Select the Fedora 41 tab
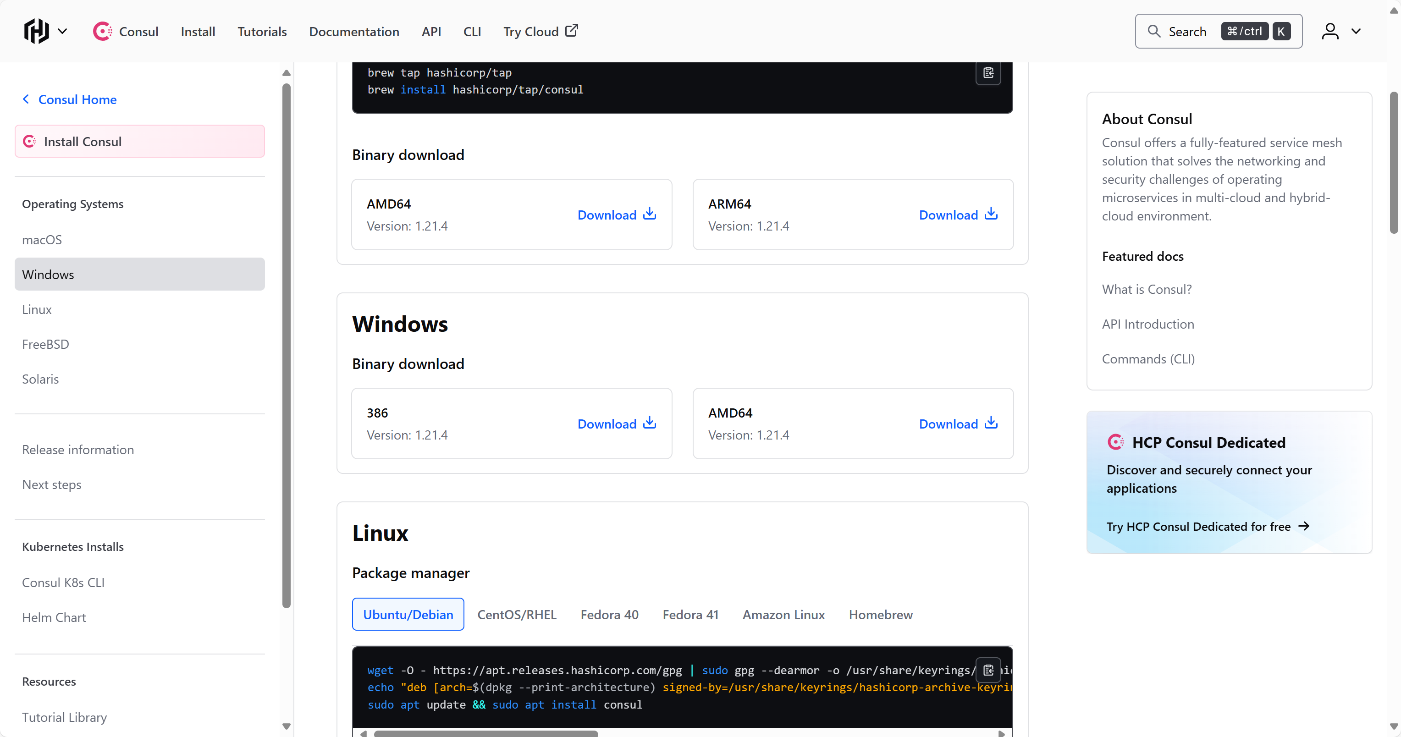The width and height of the screenshot is (1401, 737). click(691, 615)
